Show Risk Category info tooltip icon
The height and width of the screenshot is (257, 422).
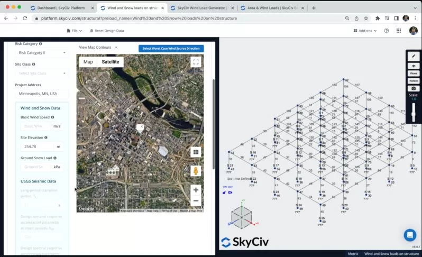click(x=40, y=43)
